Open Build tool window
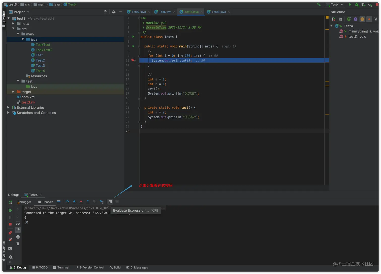The height and width of the screenshot is (274, 381). pyautogui.click(x=115, y=268)
